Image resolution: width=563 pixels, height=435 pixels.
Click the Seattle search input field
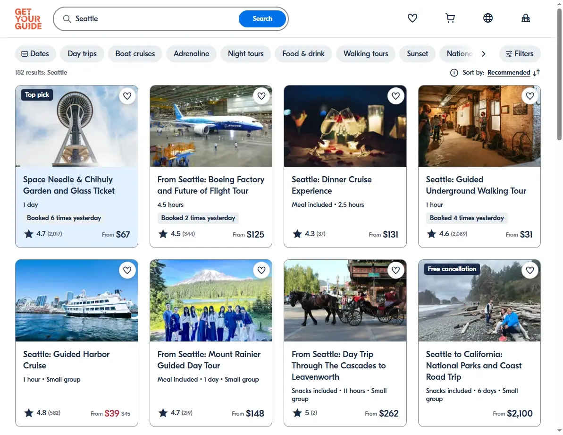pyautogui.click(x=154, y=19)
